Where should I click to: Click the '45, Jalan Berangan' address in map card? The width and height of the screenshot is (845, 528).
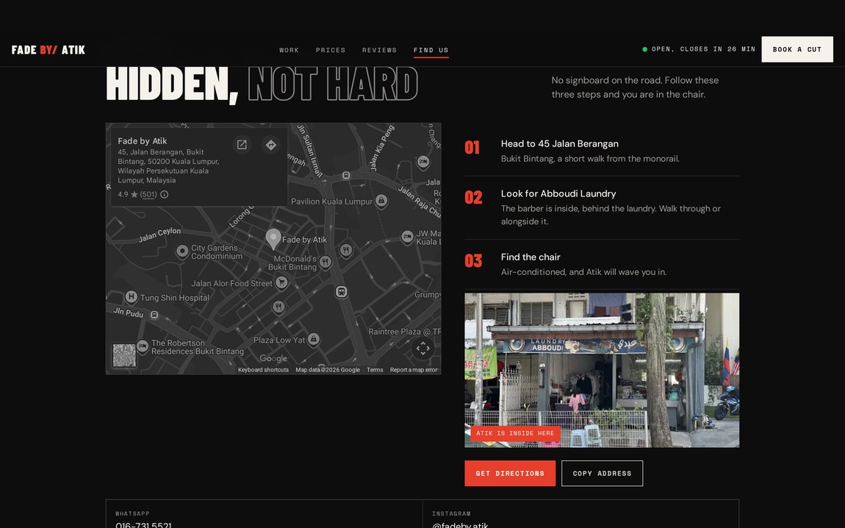click(x=169, y=166)
